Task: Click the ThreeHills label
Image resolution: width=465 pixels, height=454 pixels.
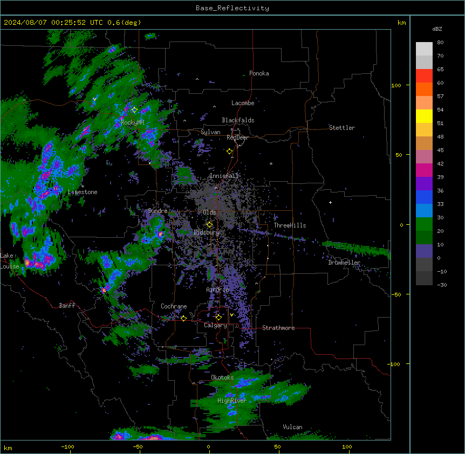Action: [290, 225]
